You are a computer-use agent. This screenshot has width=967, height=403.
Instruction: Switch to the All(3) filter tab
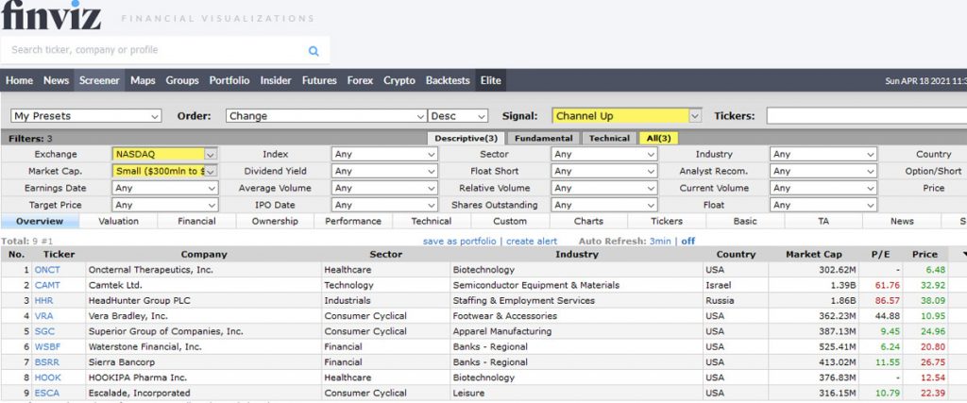[x=658, y=138]
